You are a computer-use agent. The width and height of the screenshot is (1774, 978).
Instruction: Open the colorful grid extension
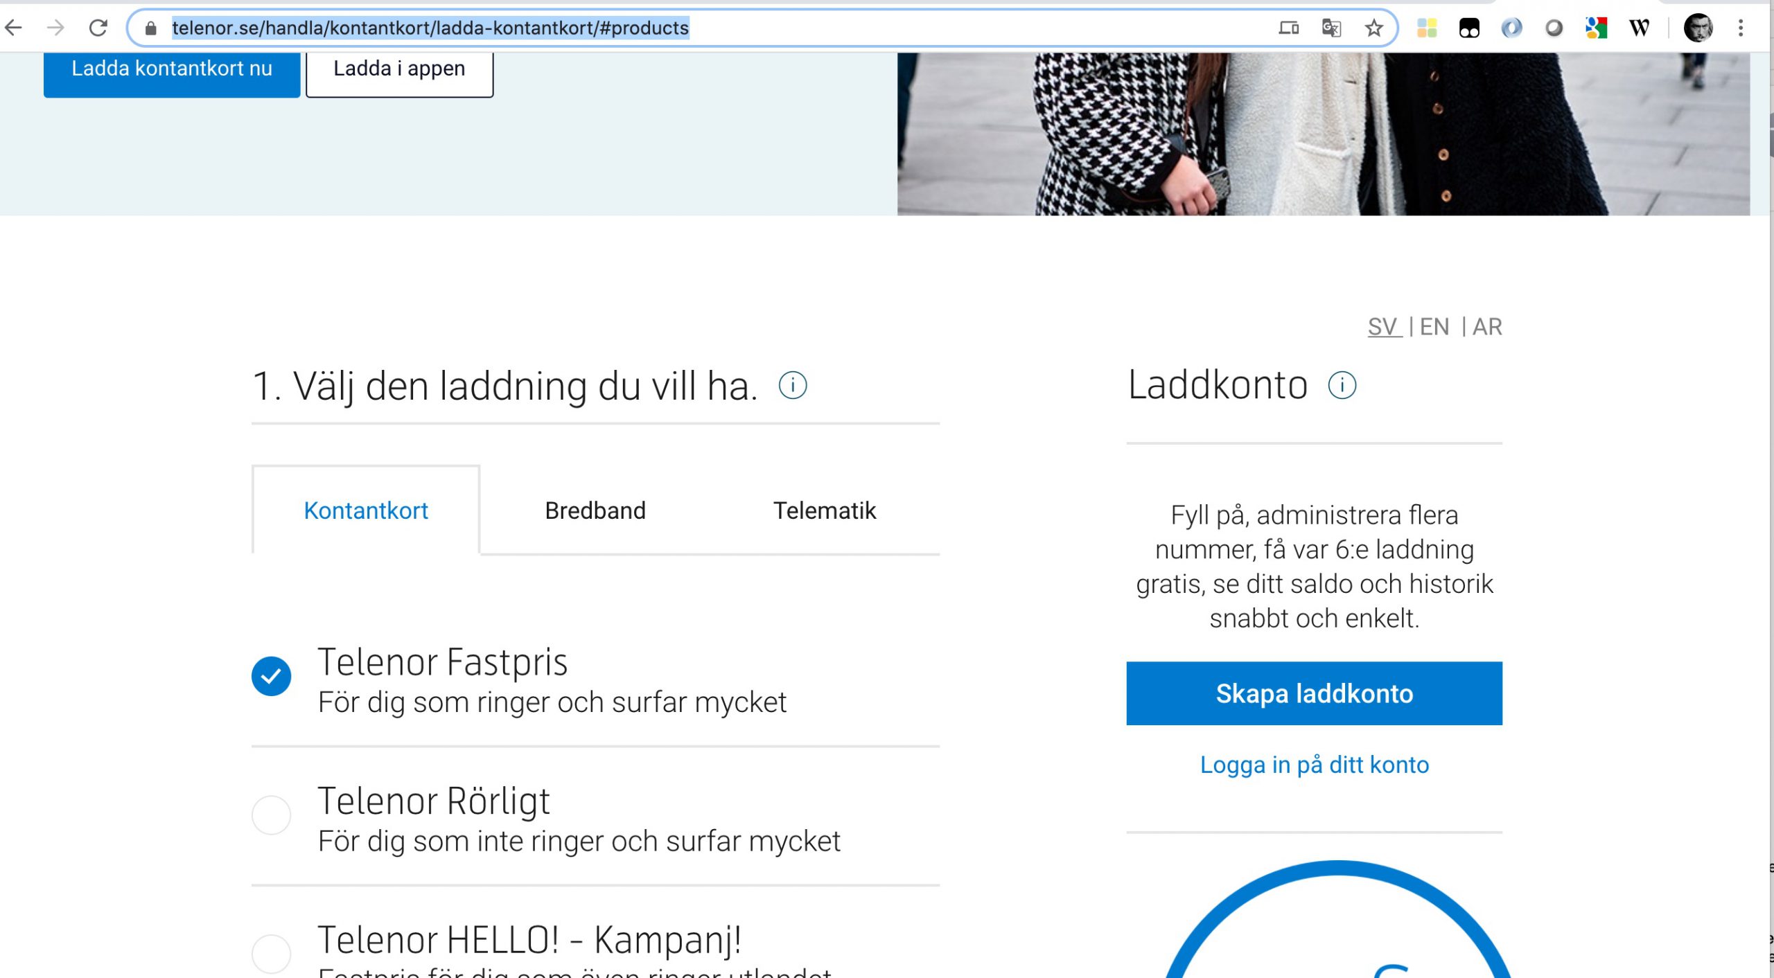click(x=1427, y=28)
